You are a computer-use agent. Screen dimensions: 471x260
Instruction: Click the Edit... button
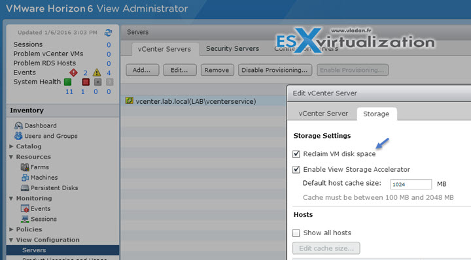pyautogui.click(x=179, y=70)
